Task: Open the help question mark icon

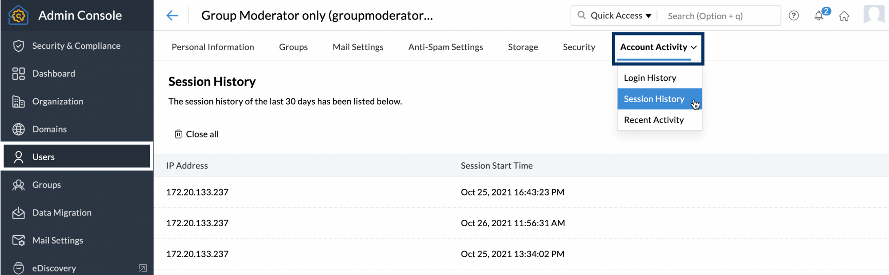Action: pyautogui.click(x=793, y=16)
